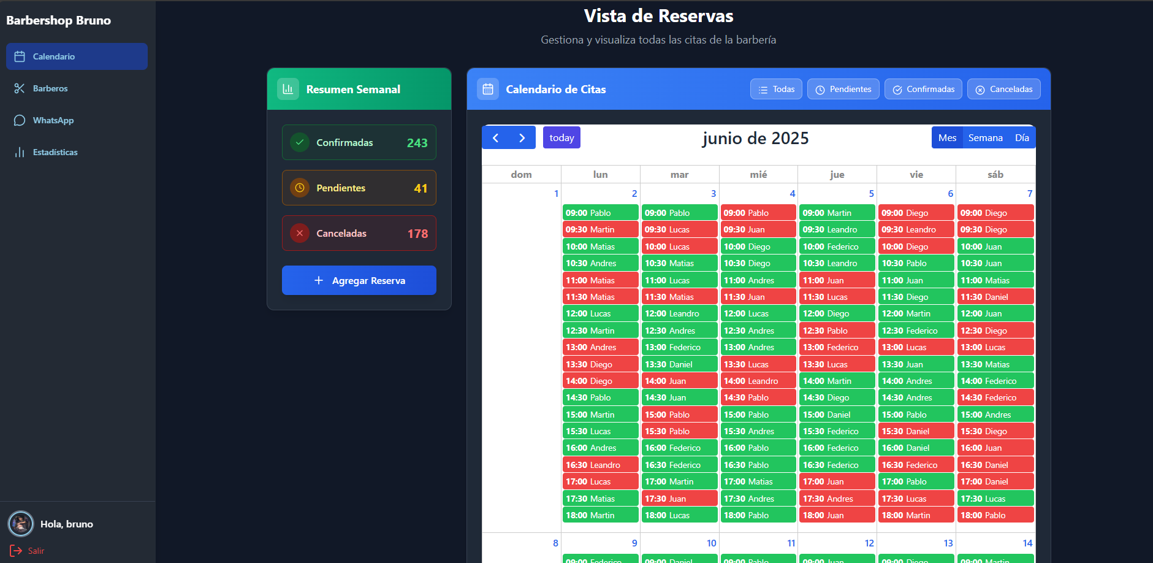Open the 09:00 Pablo appointment on Monday
Image resolution: width=1153 pixels, height=563 pixels.
[x=600, y=213]
